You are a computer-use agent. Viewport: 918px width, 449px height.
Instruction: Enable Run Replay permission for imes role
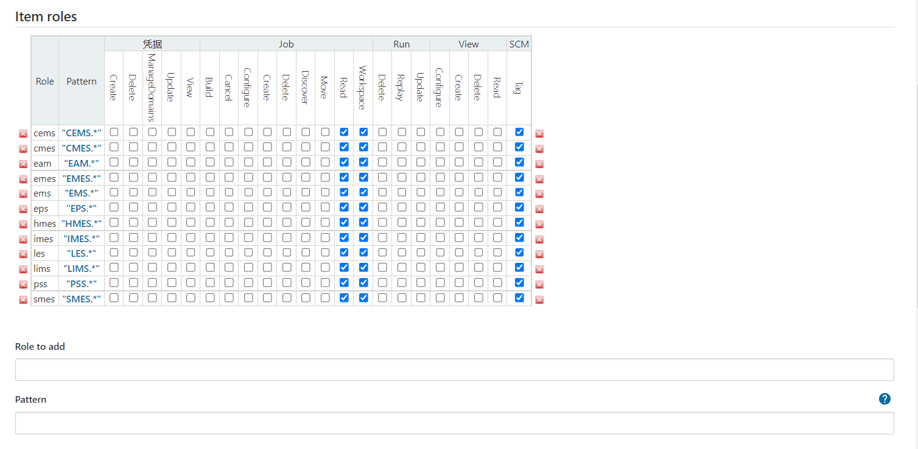[x=402, y=237]
